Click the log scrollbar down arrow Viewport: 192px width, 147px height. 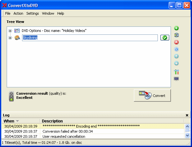[187, 135]
